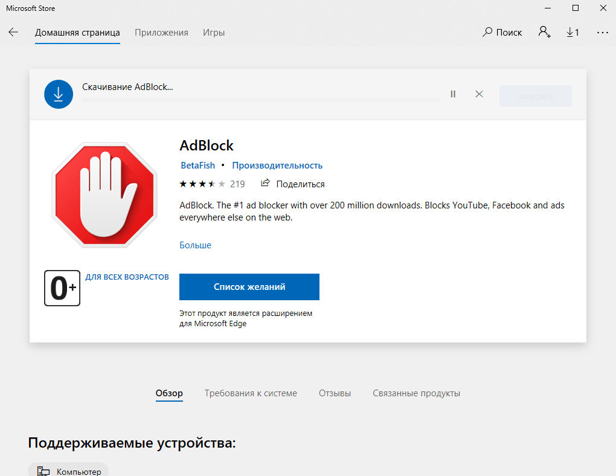Open the Отзывы section
The width and height of the screenshot is (616, 476).
click(335, 393)
